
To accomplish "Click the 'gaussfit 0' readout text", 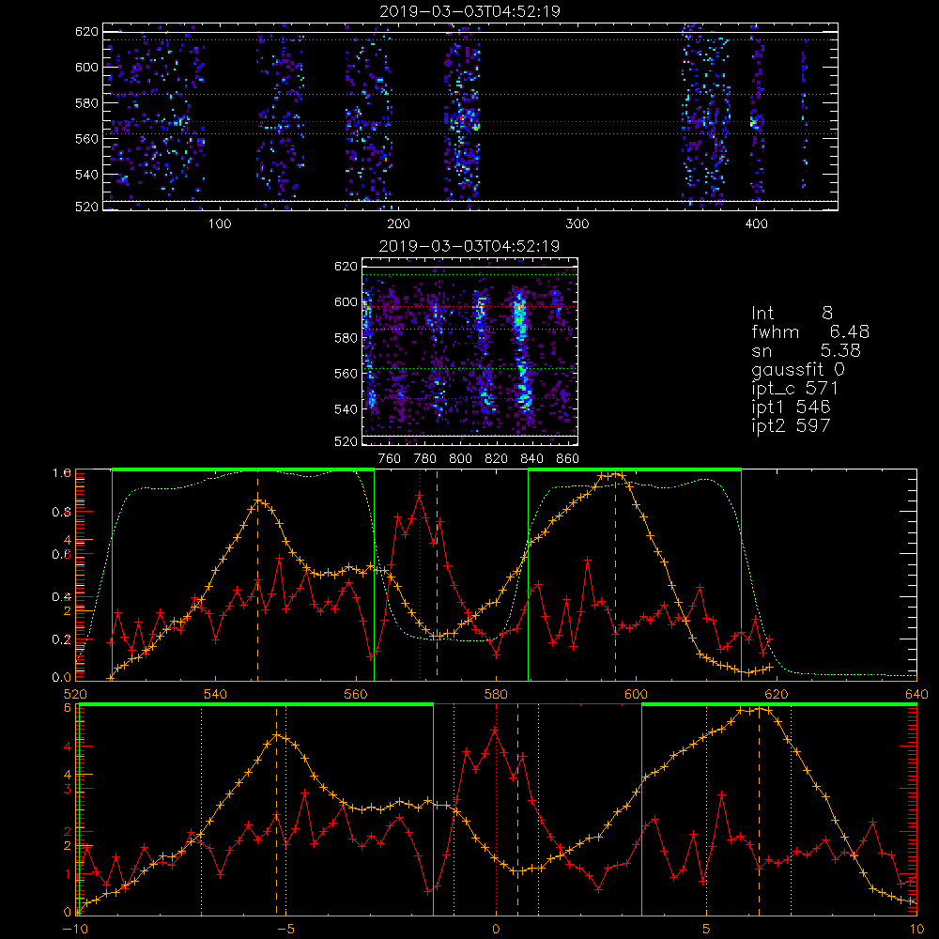I will coord(797,369).
